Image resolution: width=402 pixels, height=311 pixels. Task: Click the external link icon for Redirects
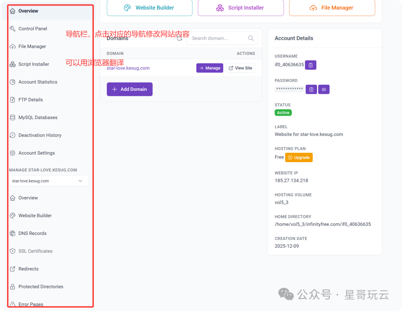[13, 269]
